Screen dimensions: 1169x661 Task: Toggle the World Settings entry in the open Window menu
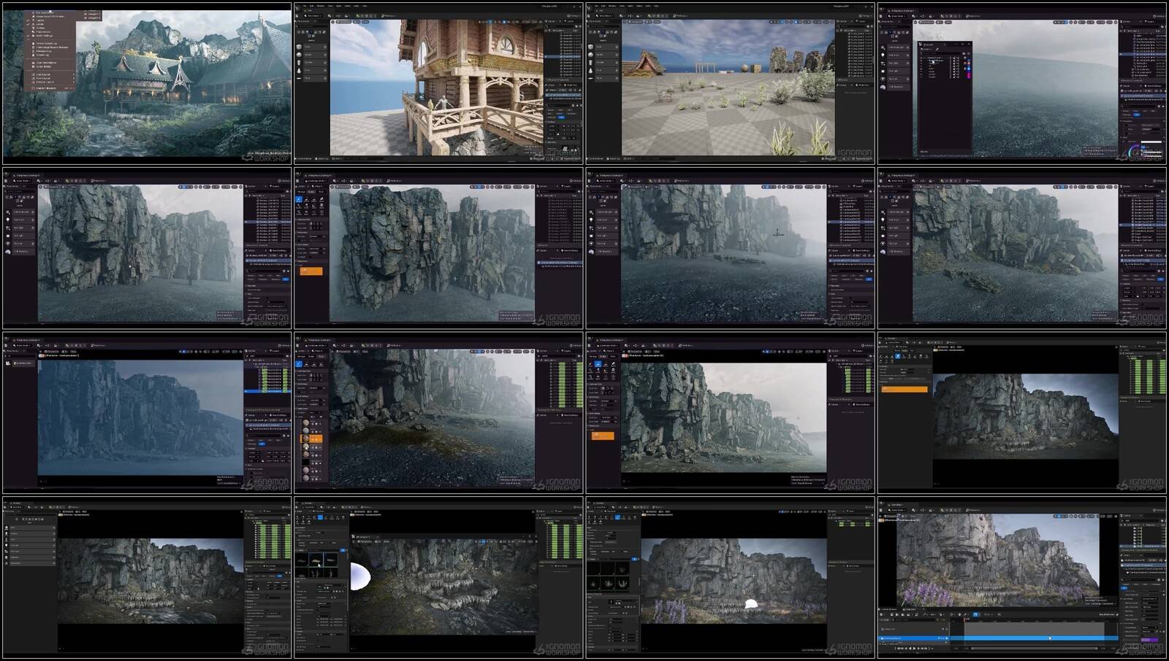click(x=45, y=35)
